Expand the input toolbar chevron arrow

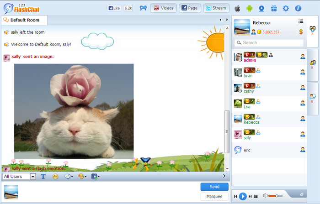tap(224, 176)
